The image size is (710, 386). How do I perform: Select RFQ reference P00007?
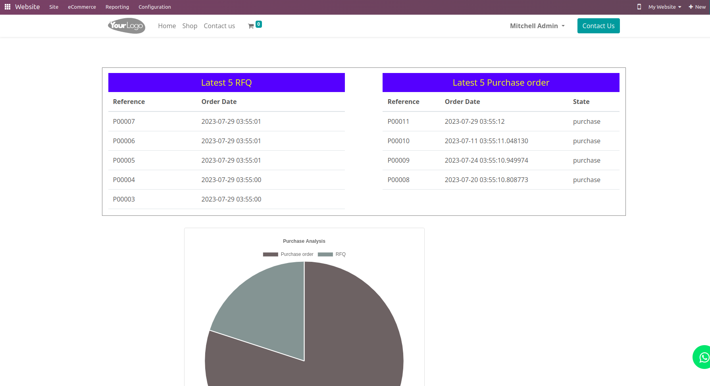[x=124, y=121]
